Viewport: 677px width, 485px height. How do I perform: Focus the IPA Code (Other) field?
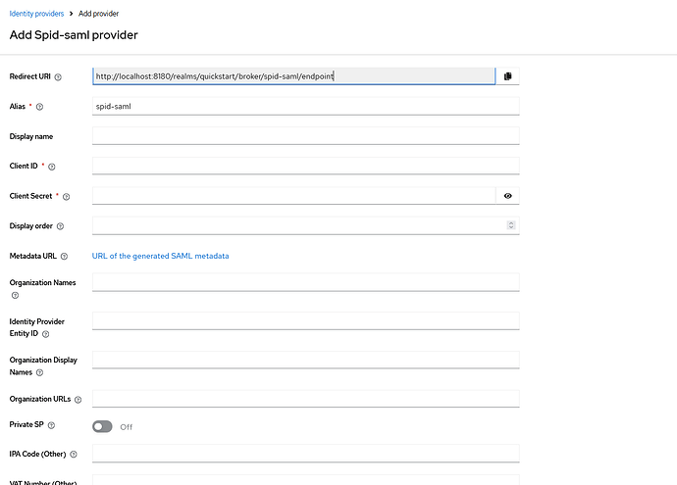(306, 454)
